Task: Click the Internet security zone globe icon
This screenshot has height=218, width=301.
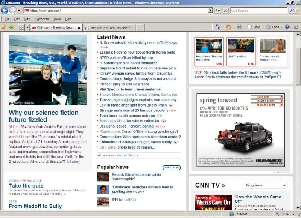Action: coord(232,214)
